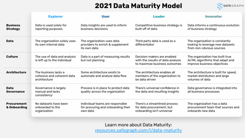This screenshot has height=138, width=245.
Task: Open the resources.safegraph.com/l/data-maturity link
Action: (138, 130)
